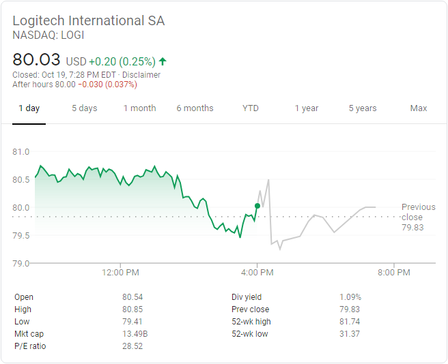Click the Open value 80.54
The width and height of the screenshot is (448, 364).
pyautogui.click(x=132, y=297)
